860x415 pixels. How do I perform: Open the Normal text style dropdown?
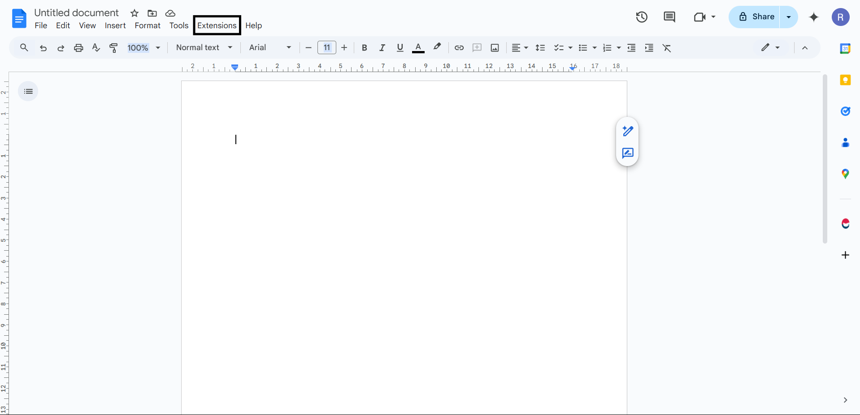point(204,47)
